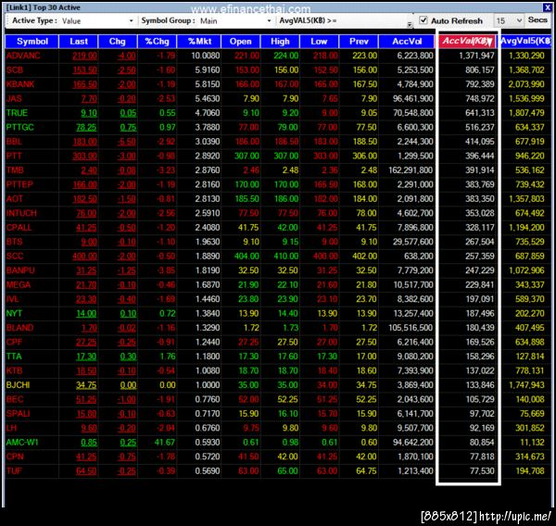Sort by the Low column header
556x526 pixels.
pos(319,42)
